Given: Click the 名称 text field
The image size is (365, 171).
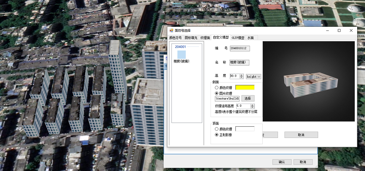Looking at the screenshot, I should (239, 62).
